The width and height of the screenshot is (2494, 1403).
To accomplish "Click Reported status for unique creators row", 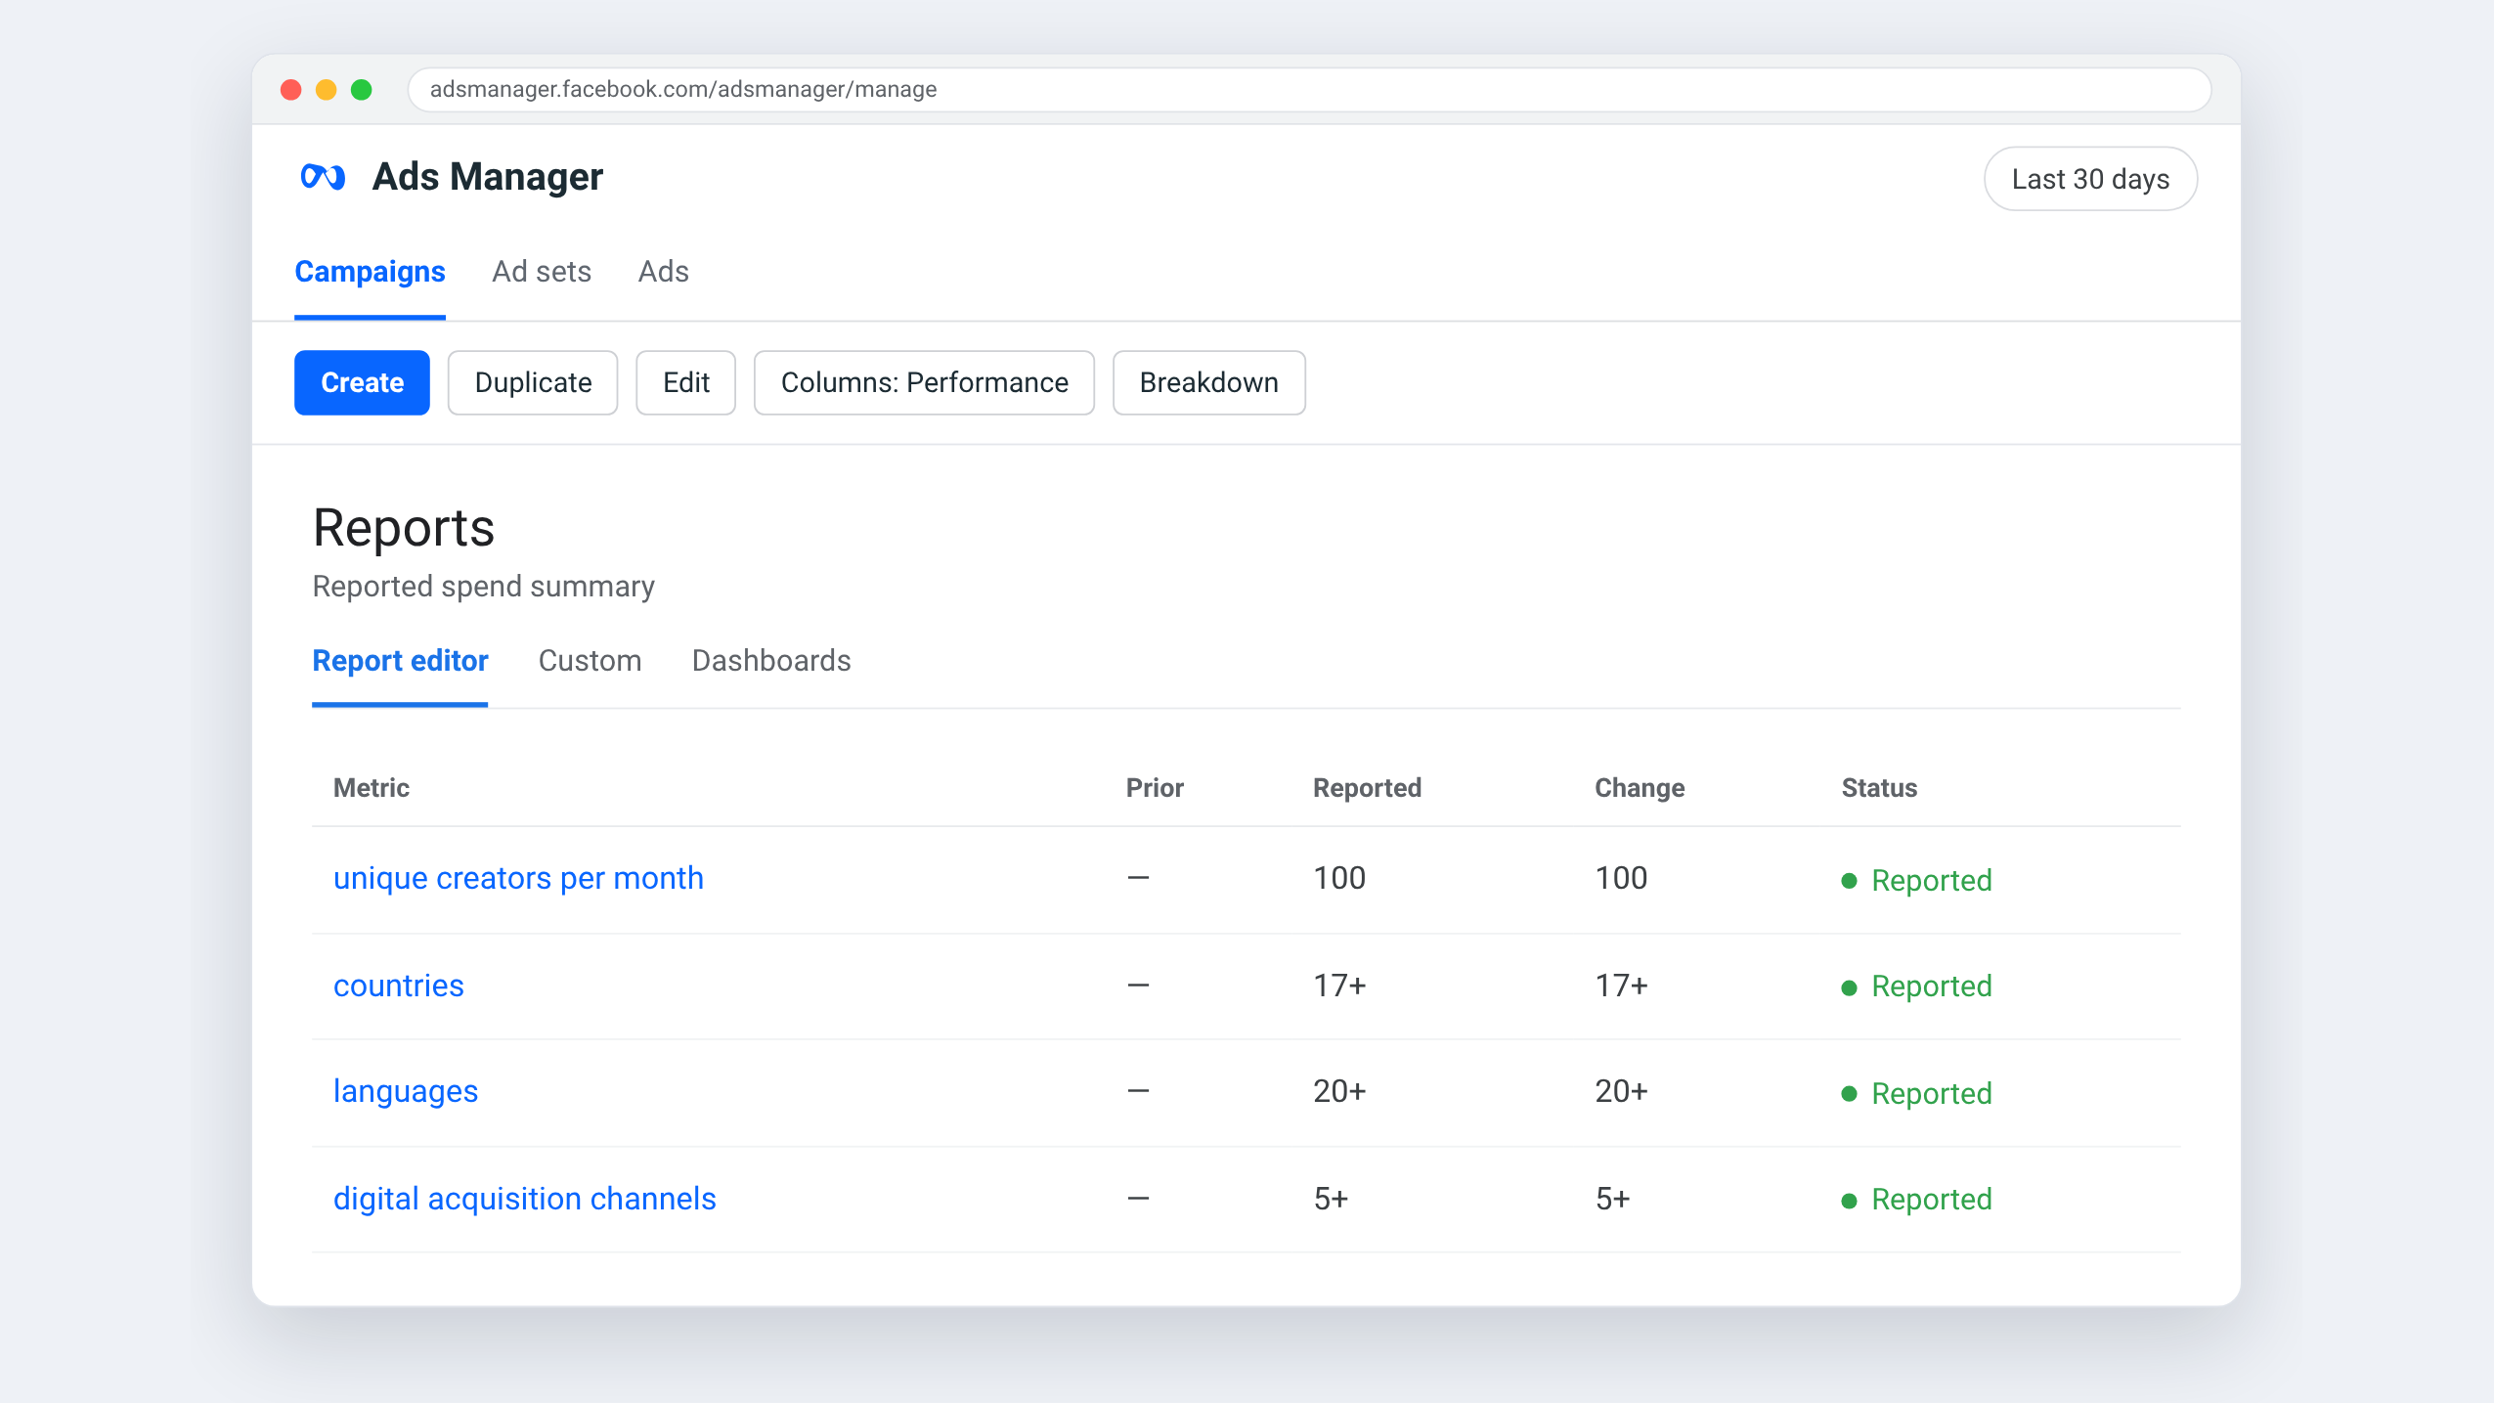I will (1916, 881).
